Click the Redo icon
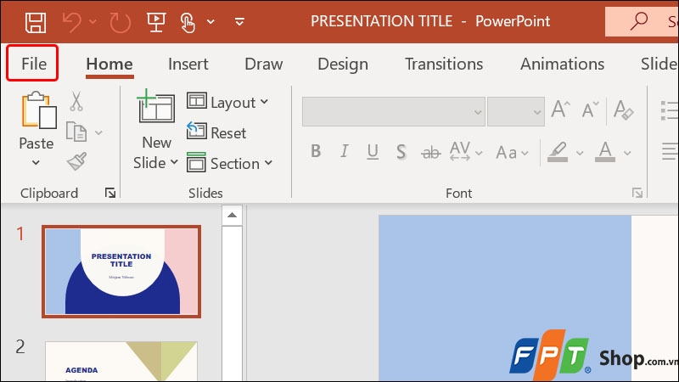This screenshot has width=679, height=382. point(120,23)
